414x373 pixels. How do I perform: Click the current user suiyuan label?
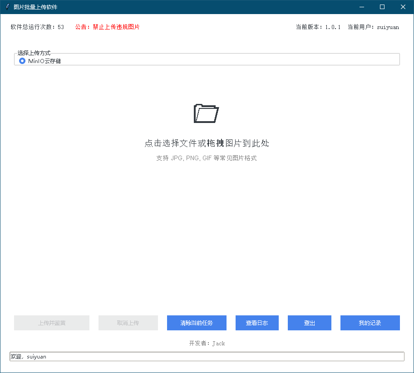[x=372, y=27]
